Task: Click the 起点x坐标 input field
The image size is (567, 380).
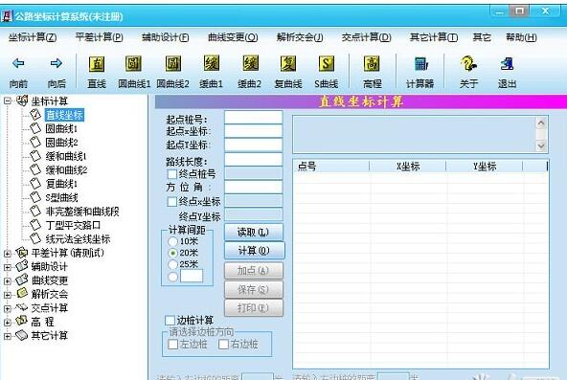Action: (253, 131)
